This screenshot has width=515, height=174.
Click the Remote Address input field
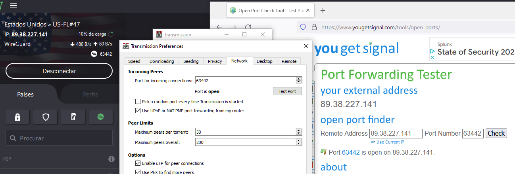point(396,134)
